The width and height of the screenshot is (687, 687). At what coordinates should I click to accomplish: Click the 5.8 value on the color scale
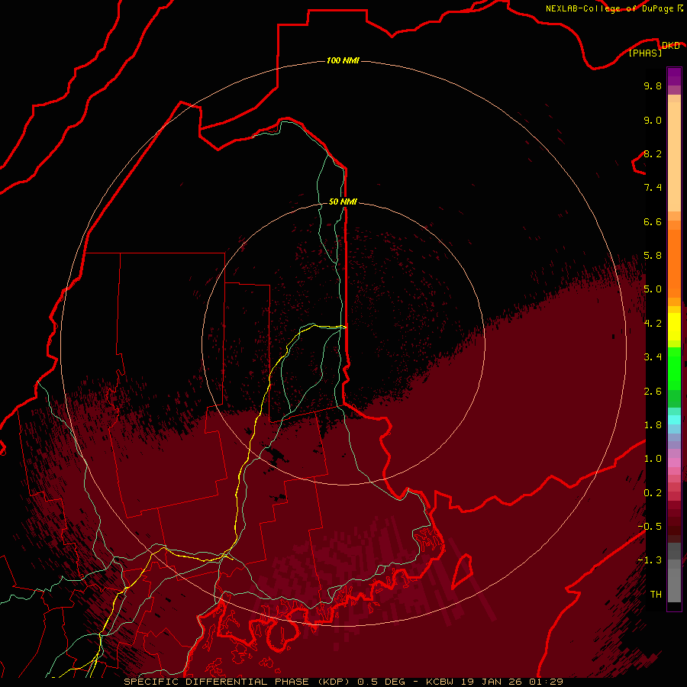[653, 256]
